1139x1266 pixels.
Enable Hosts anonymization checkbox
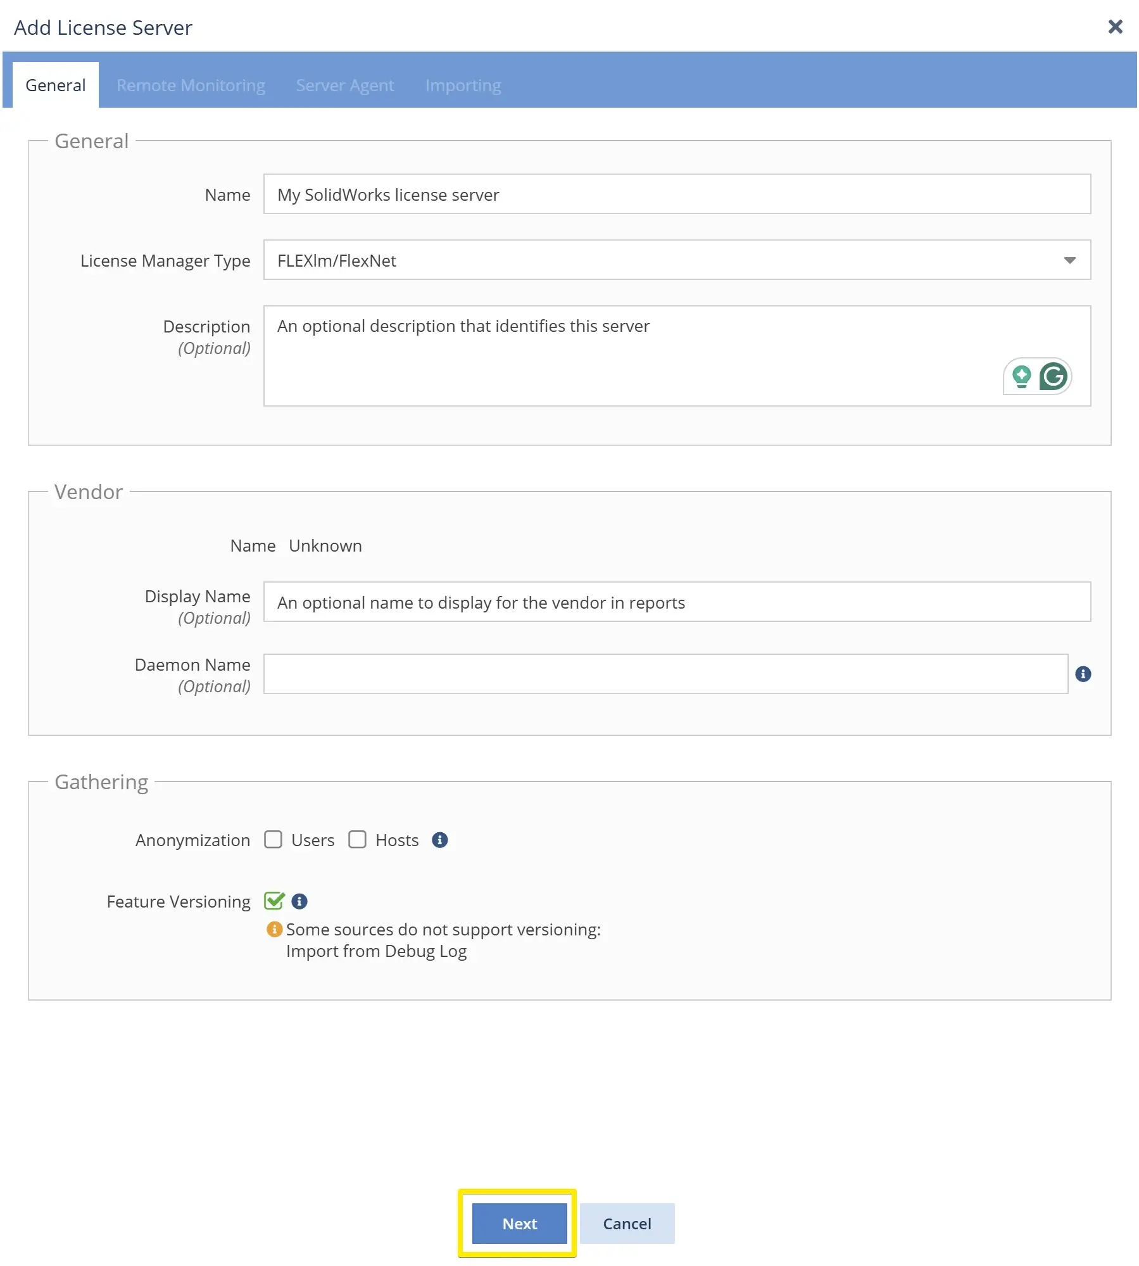357,840
